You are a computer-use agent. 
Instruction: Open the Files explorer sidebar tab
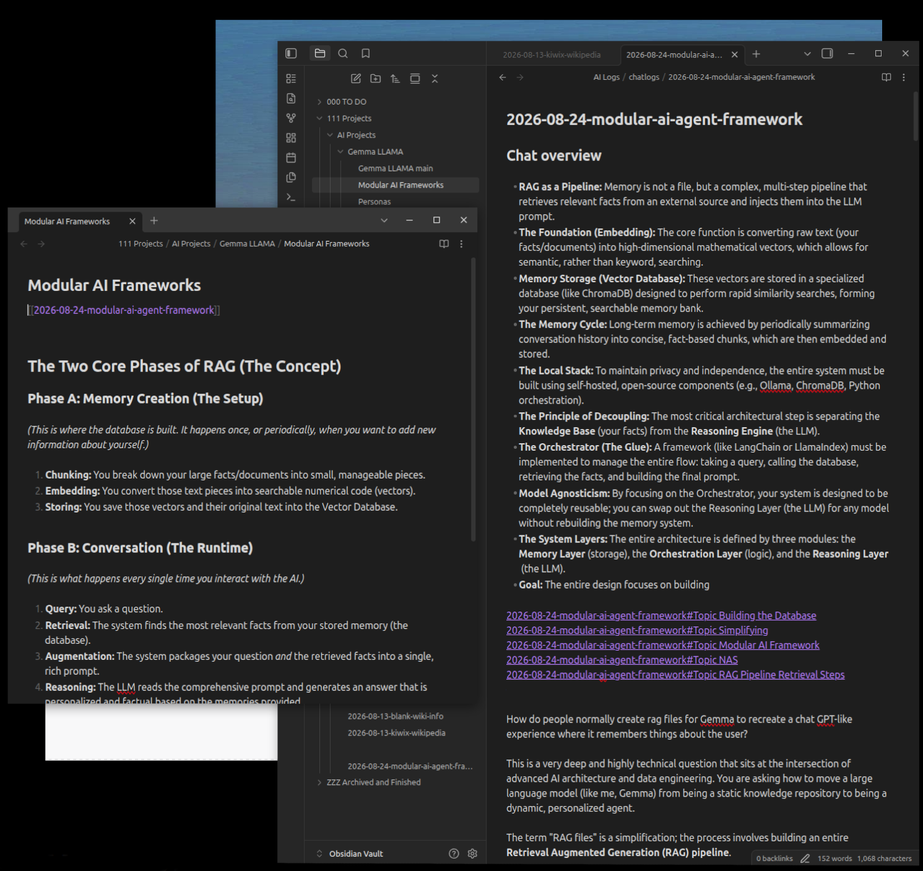[x=320, y=53]
